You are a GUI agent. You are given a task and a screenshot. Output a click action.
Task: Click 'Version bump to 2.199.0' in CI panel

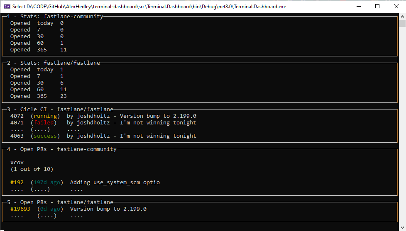pos(158,116)
